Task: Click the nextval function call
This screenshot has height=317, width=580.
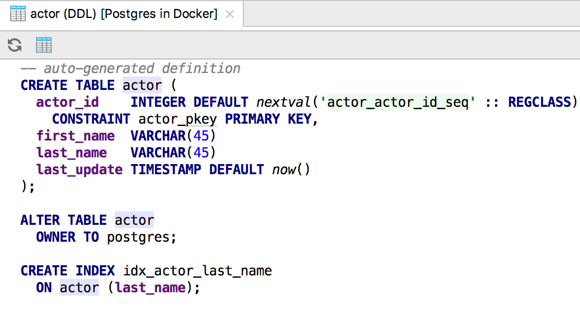Action: 283,102
